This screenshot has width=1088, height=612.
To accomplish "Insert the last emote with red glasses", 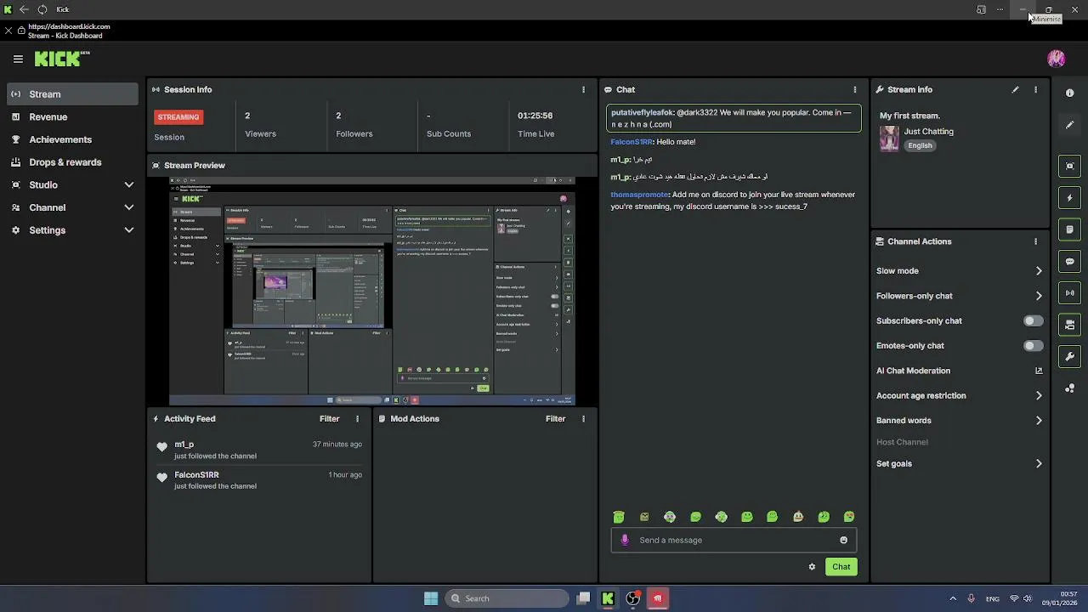I will coord(848,517).
